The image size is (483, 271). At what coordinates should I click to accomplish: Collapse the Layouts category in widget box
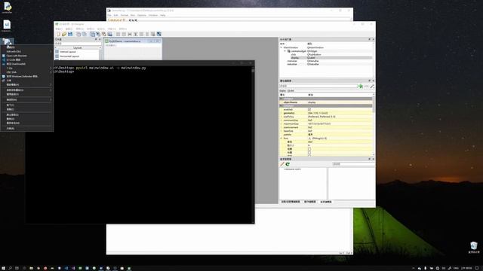[x=56, y=47]
